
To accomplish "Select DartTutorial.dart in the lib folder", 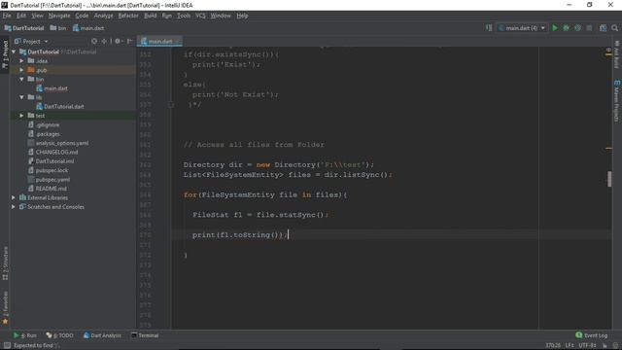I will point(60,106).
